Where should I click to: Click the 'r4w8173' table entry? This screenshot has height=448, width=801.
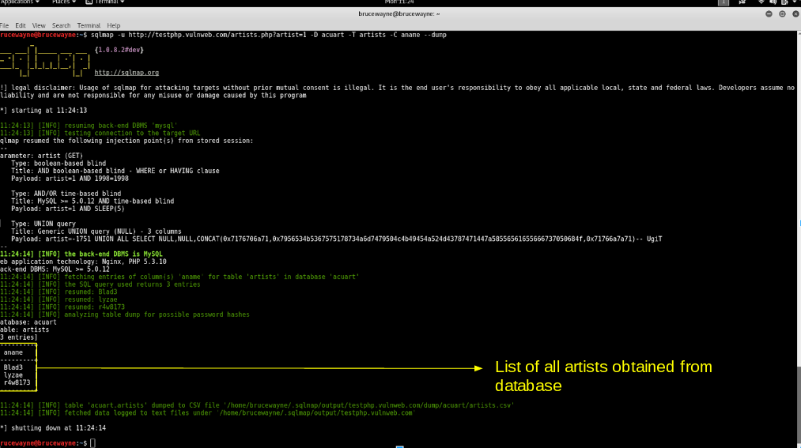click(x=17, y=382)
